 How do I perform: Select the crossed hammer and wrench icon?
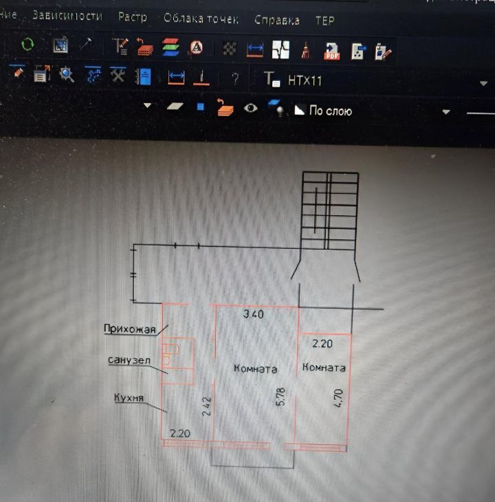click(x=118, y=75)
